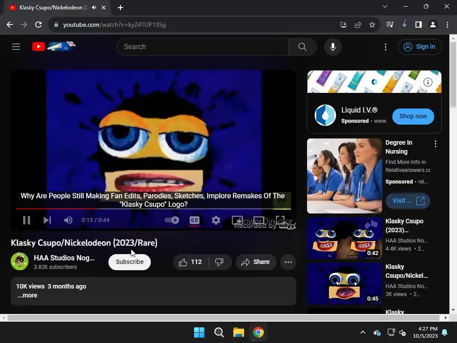
Task: Show hidden tray icons chevron
Action: (x=363, y=332)
